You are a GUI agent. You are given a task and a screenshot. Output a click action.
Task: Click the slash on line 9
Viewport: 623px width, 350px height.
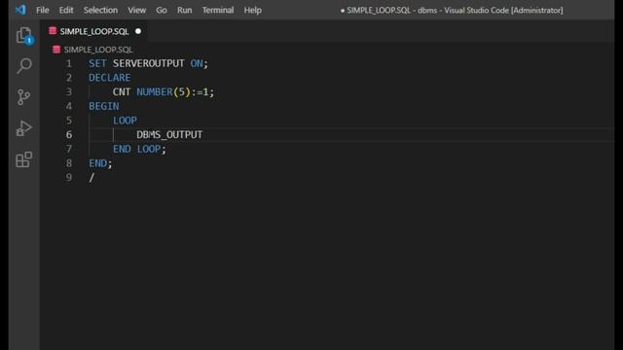92,177
